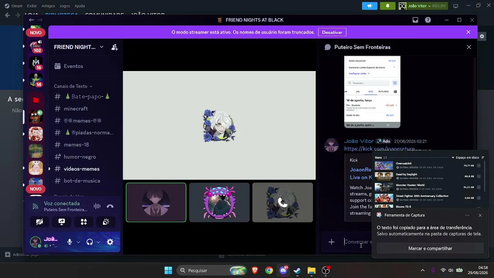Select the green-outlined participant tile
The image size is (494, 278).
tap(156, 202)
